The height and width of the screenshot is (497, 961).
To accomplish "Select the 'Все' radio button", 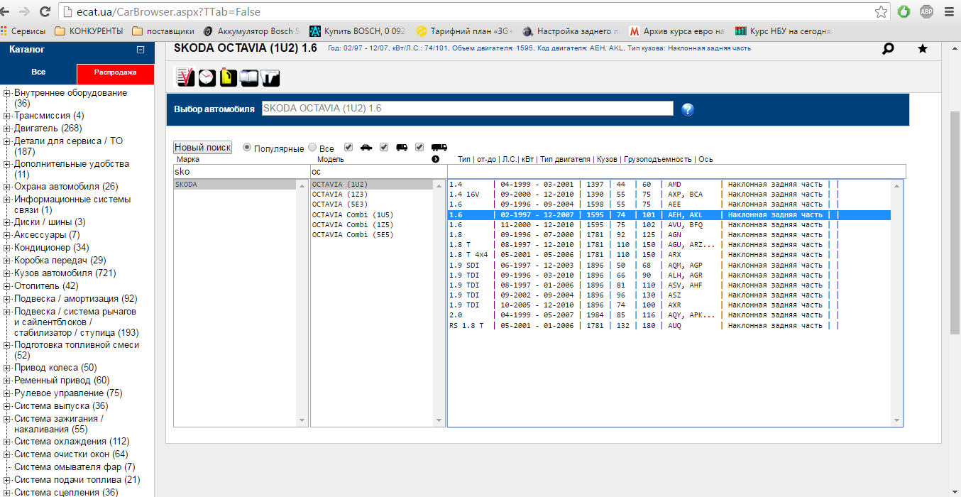I will 312,148.
